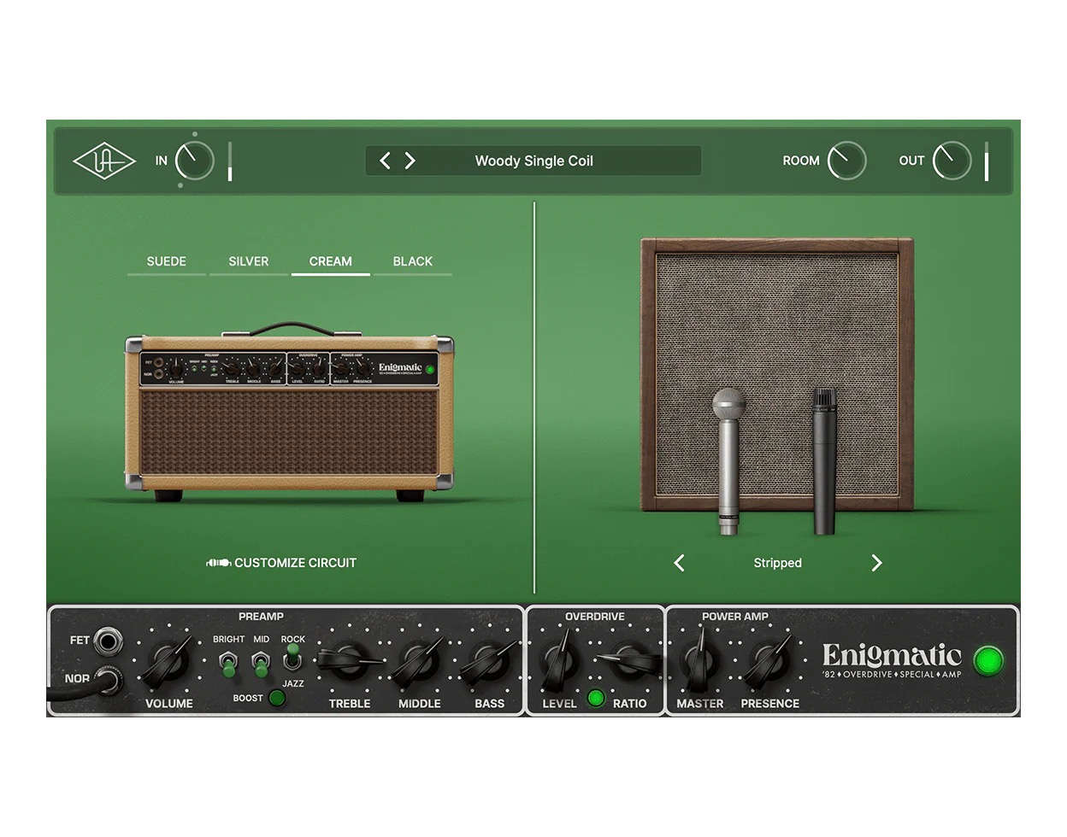Turn the MIDDLE knob
This screenshot has width=1067, height=837.
pyautogui.click(x=418, y=661)
